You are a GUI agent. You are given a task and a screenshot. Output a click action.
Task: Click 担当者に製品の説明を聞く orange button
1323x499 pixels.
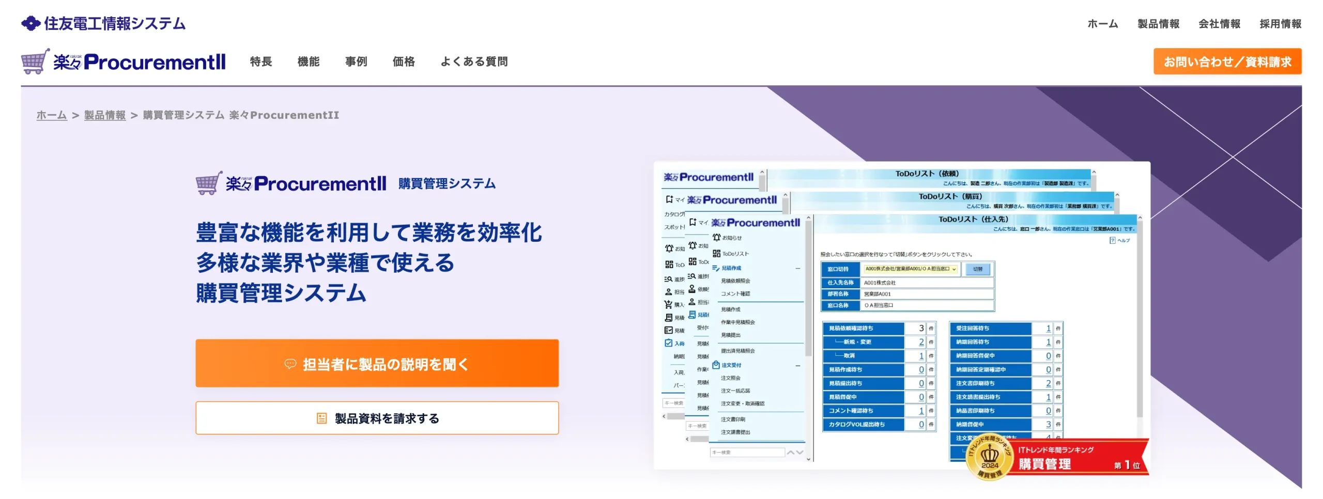377,363
